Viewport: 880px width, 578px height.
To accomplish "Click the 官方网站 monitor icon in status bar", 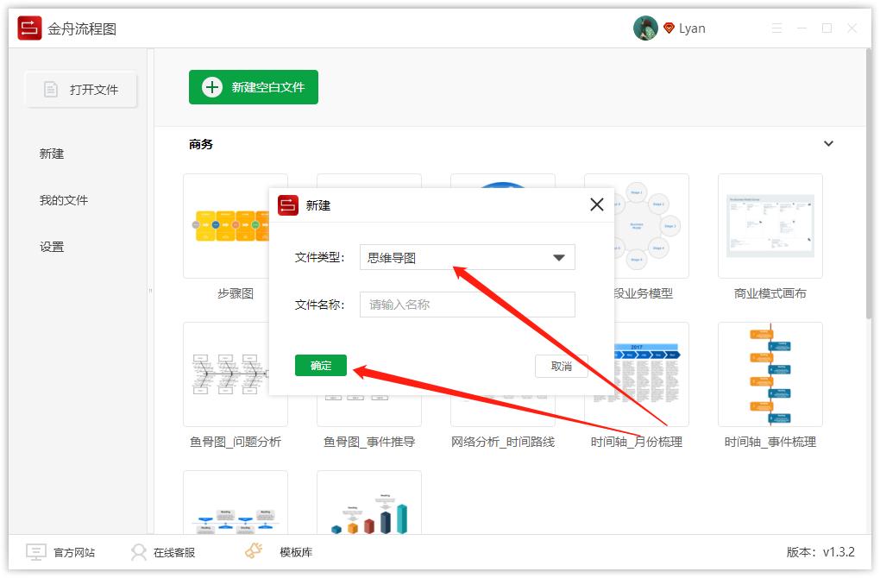I will [x=35, y=552].
